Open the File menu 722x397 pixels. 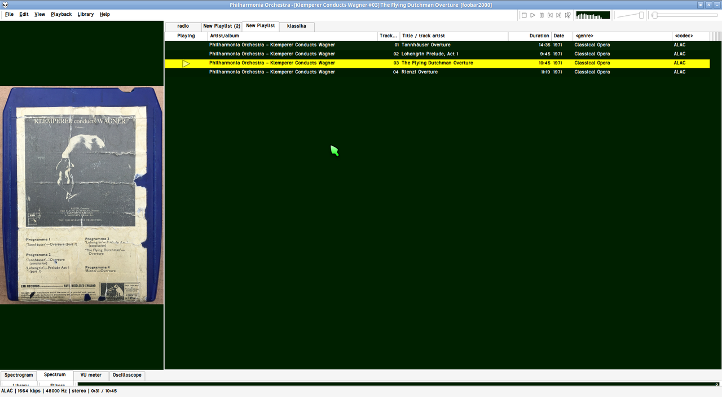coord(10,14)
